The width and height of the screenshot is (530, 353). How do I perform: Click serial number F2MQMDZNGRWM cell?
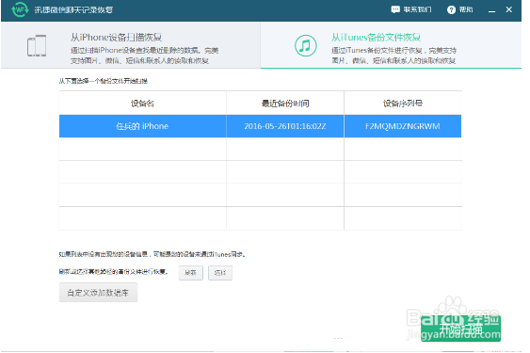(x=403, y=126)
